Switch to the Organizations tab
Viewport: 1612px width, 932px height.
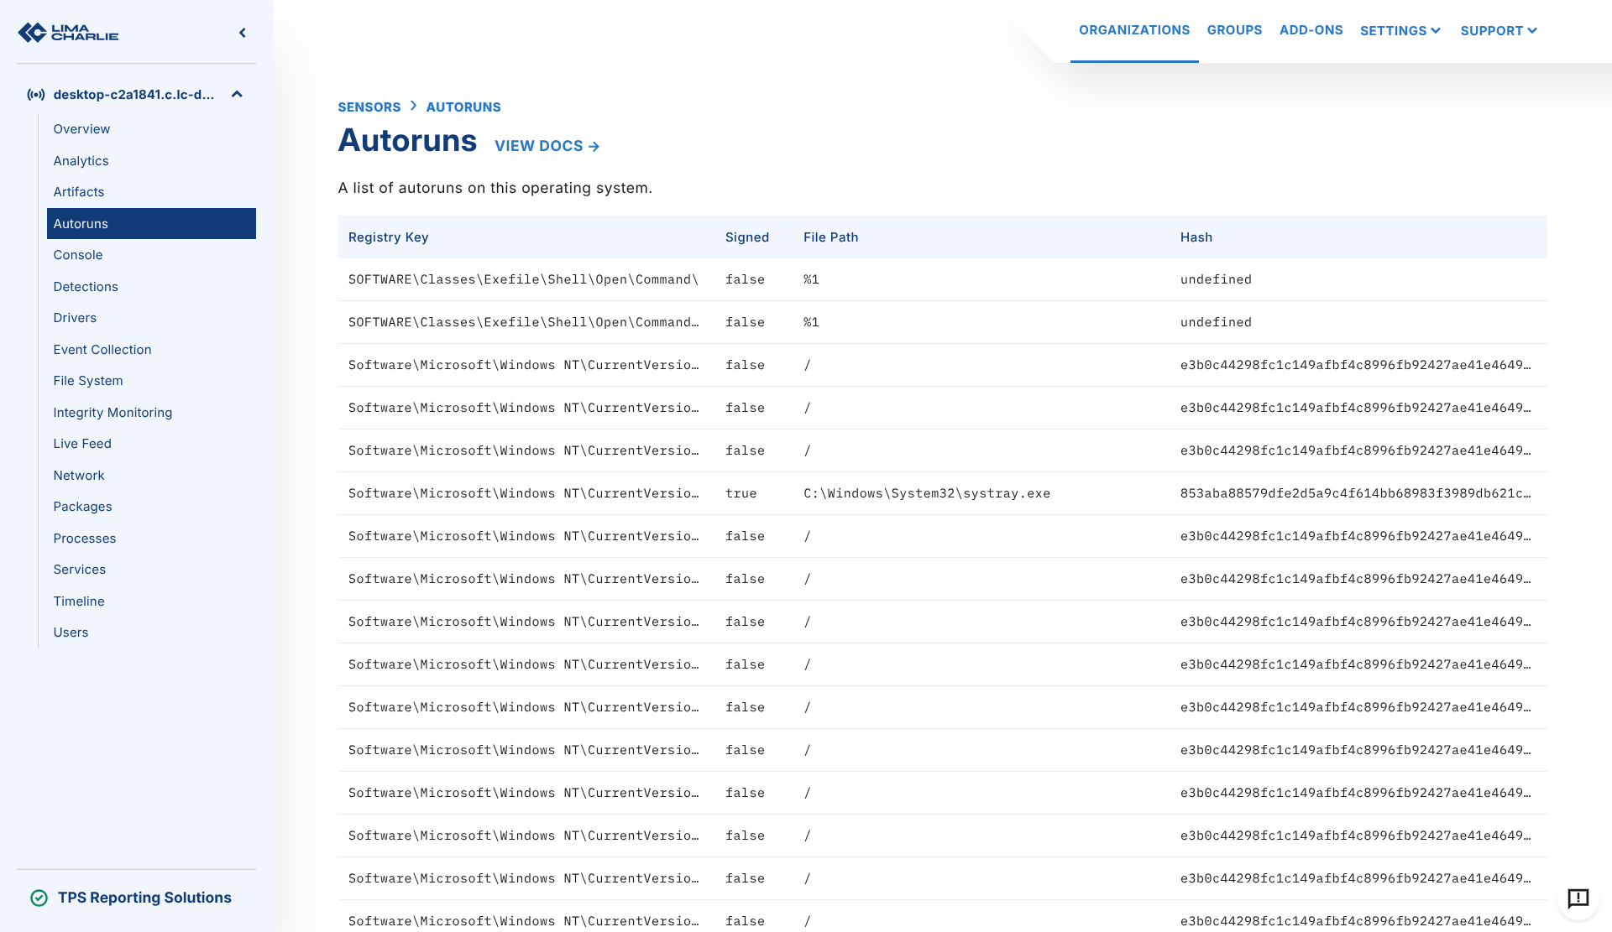[x=1133, y=30]
